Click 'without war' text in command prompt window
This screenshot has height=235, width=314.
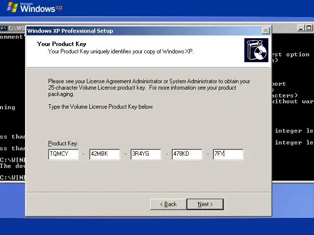click(x=293, y=101)
